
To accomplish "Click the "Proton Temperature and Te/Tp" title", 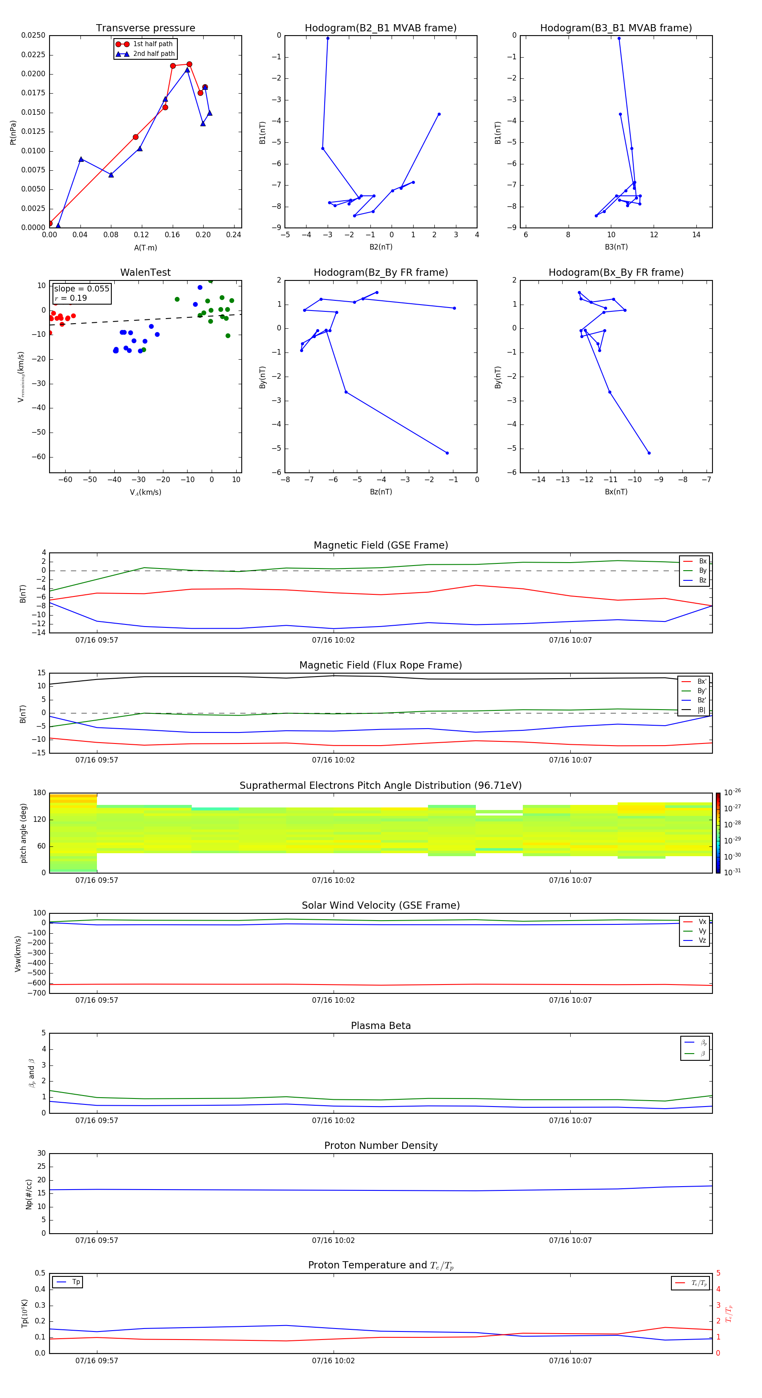I will pyautogui.click(x=381, y=1265).
